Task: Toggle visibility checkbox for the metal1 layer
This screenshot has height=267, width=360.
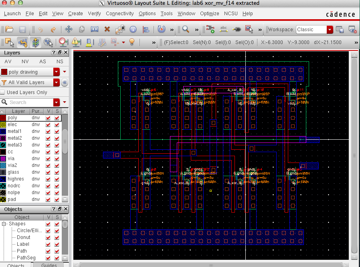Action: (x=47, y=131)
